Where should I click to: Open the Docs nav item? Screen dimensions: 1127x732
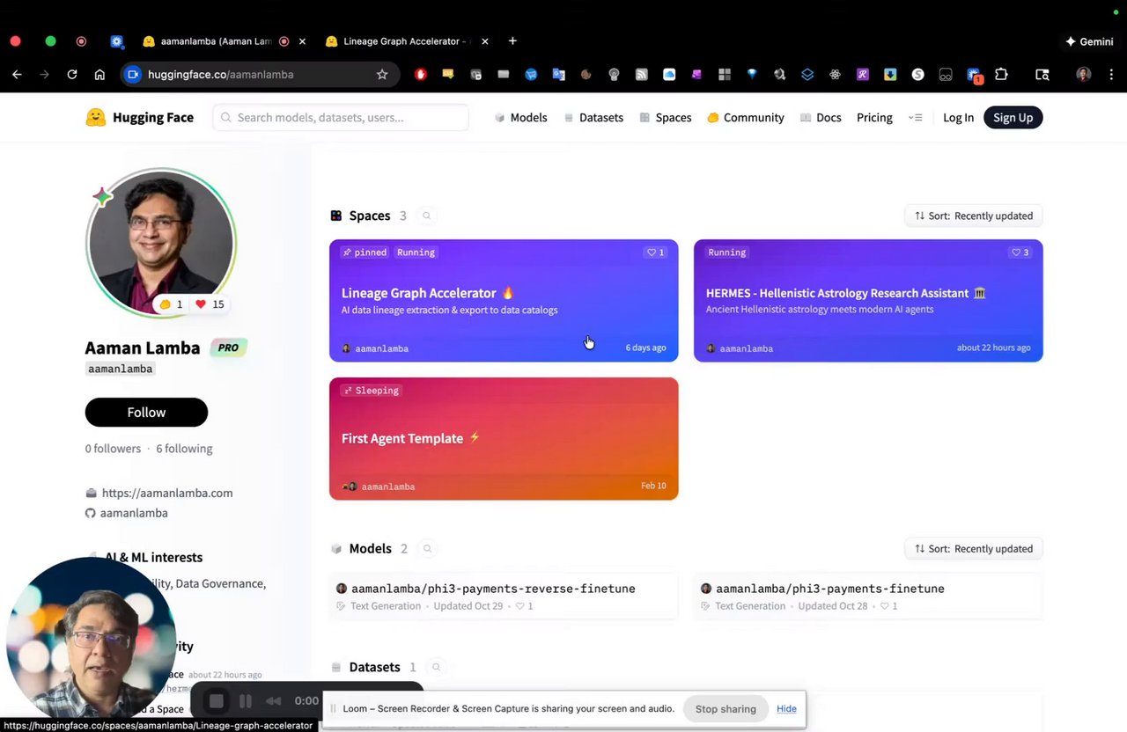click(821, 117)
